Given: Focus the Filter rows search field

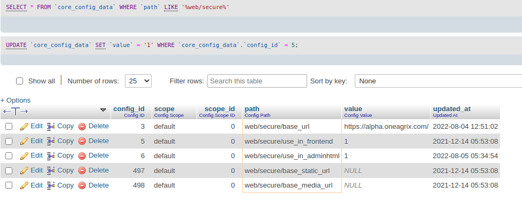Looking at the screenshot, I should [257, 81].
